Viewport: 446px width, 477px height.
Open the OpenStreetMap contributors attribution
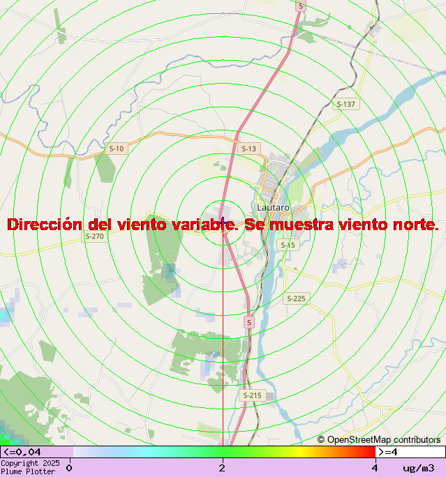379,439
